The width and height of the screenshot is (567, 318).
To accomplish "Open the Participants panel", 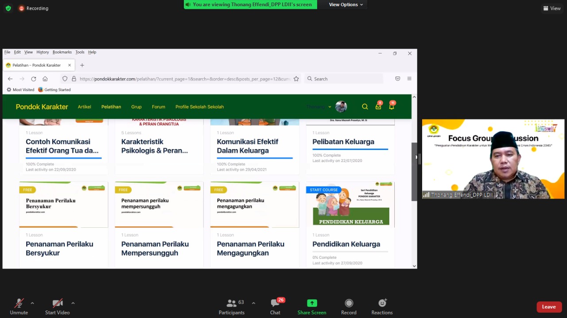I will pyautogui.click(x=232, y=307).
